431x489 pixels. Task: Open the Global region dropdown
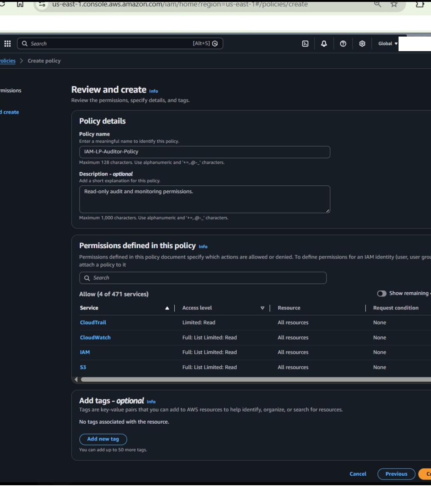tap(388, 44)
